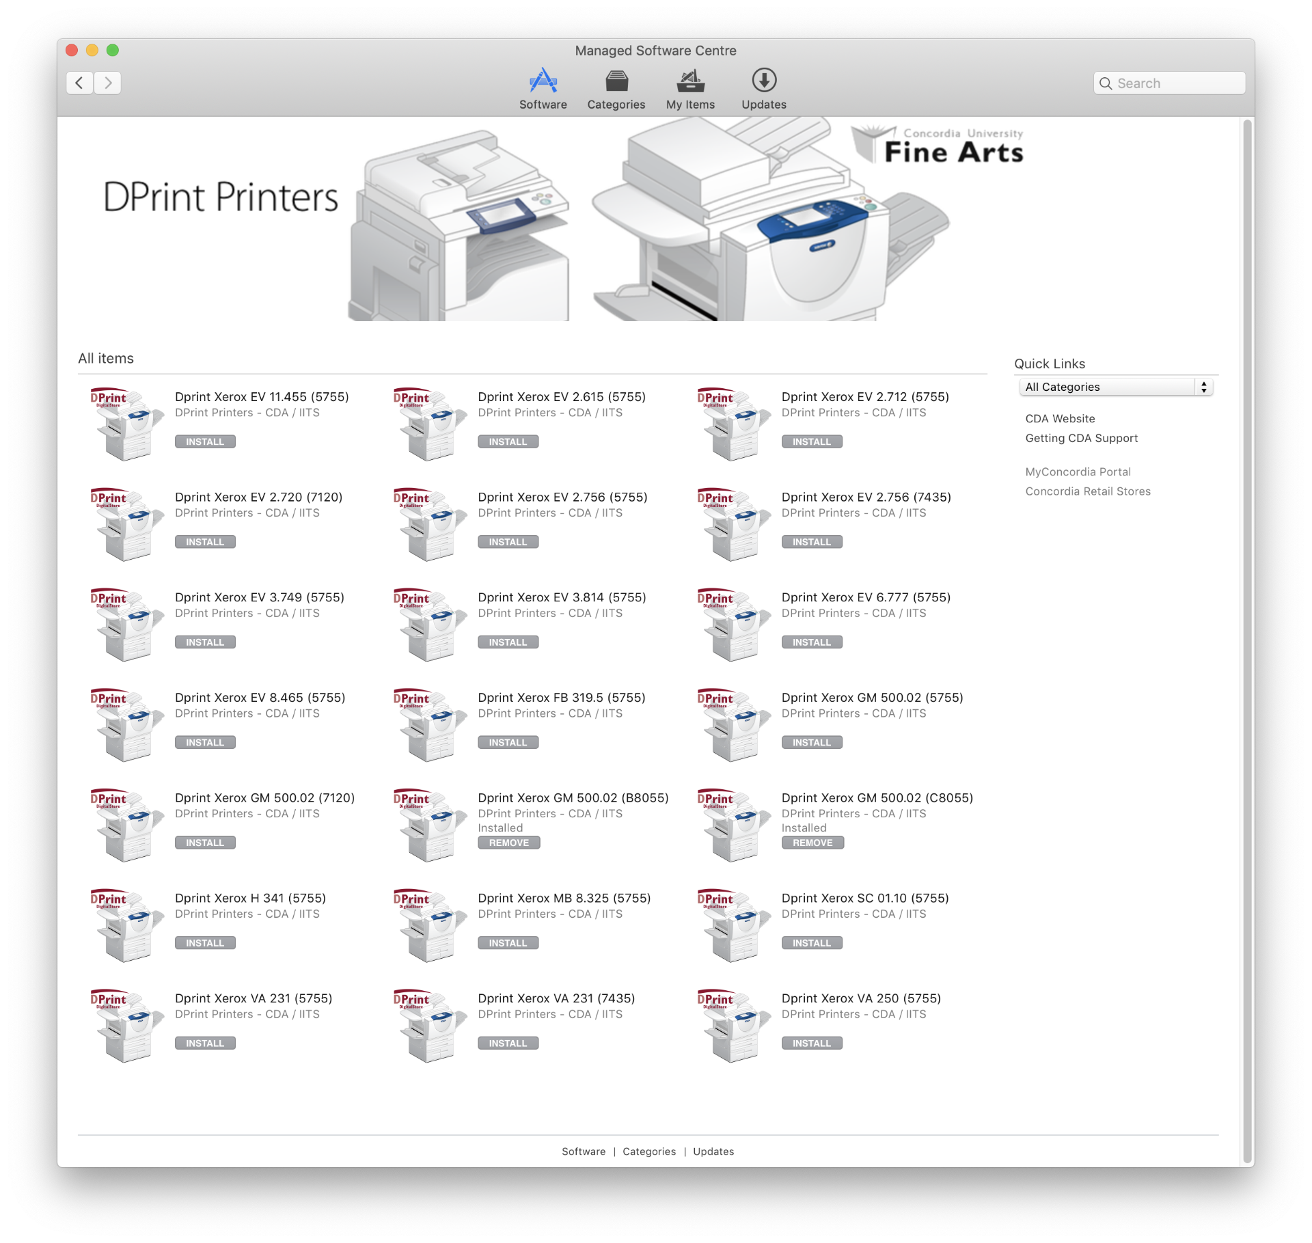The width and height of the screenshot is (1312, 1243).
Task: Open the title Dprint Xerox EV 8.465 (5755)
Action: (260, 698)
